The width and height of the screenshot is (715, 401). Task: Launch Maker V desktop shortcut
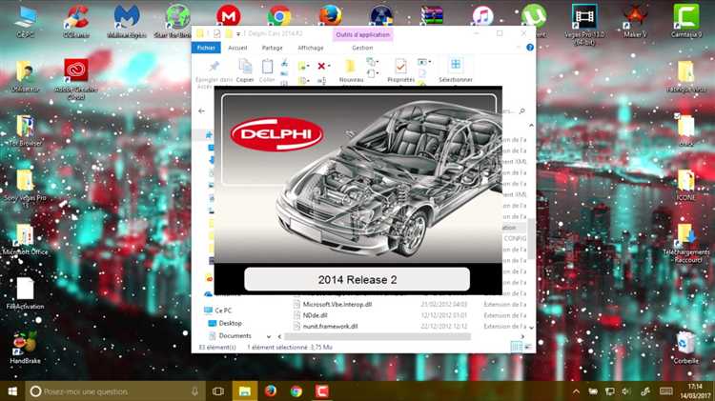pos(635,21)
